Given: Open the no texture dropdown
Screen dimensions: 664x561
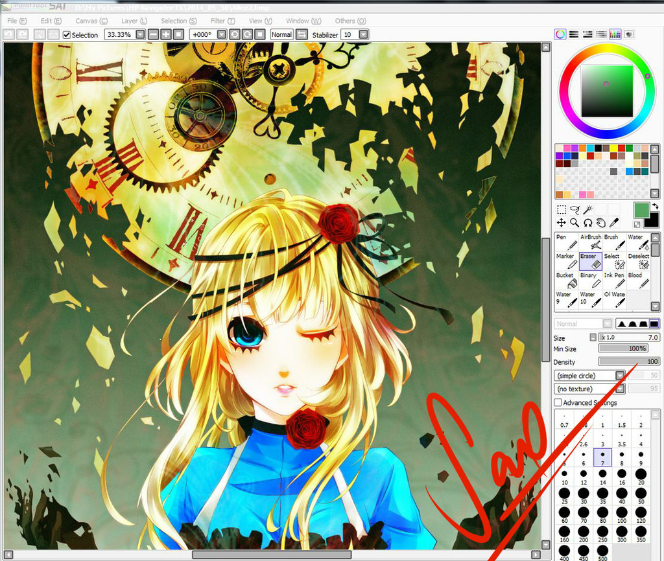Looking at the screenshot, I should tap(620, 389).
